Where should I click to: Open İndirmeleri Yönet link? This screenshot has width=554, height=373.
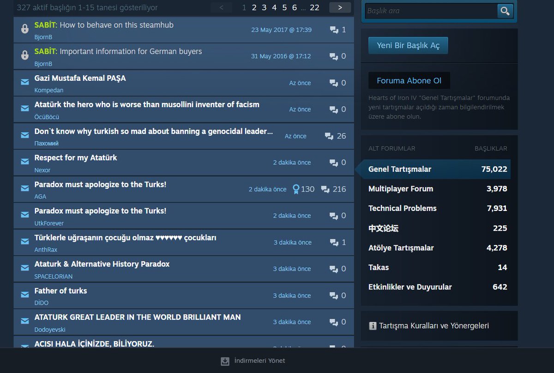(259, 361)
